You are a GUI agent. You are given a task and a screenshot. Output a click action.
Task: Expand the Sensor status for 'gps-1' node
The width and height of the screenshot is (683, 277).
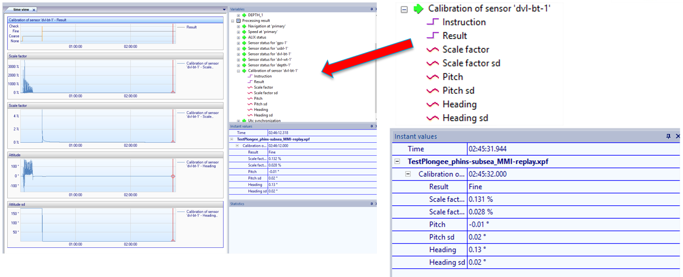[x=238, y=43]
